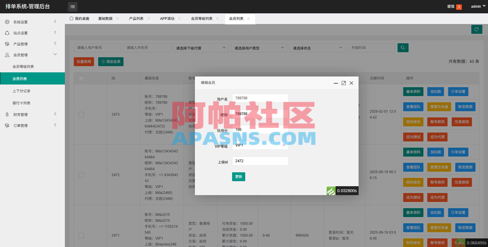
Task: Maximize the 编辑会员 dialog
Action: 344,83
